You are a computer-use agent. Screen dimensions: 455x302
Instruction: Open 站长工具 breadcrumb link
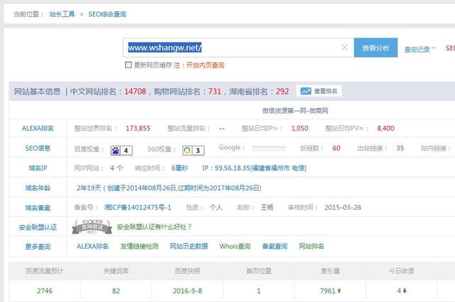pos(62,14)
